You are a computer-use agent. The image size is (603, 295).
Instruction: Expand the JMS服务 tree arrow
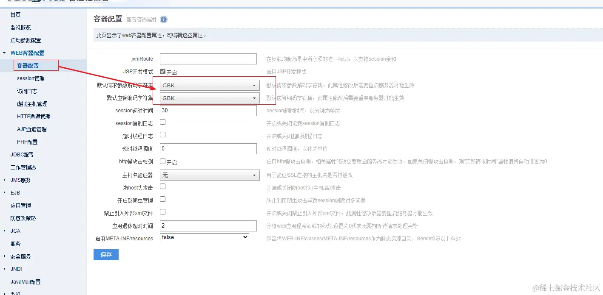tap(4, 180)
